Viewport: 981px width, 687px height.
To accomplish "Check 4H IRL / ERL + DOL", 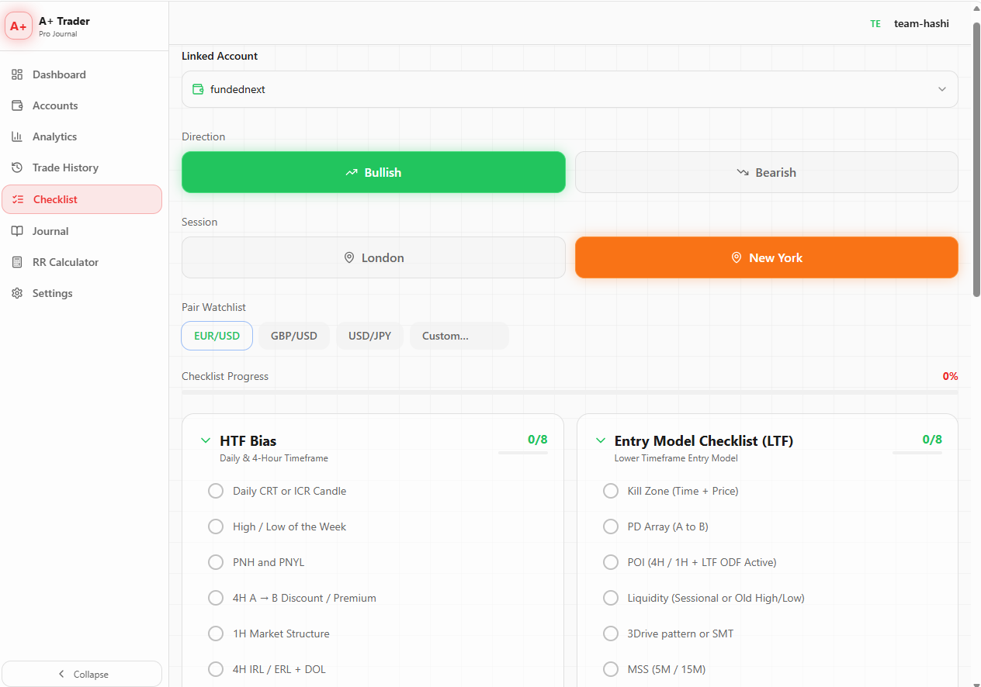I will pyautogui.click(x=216, y=669).
